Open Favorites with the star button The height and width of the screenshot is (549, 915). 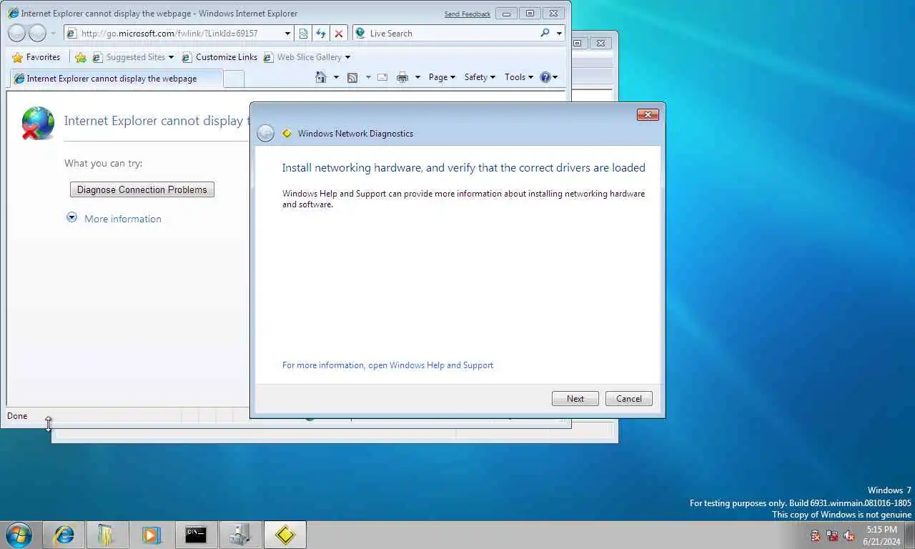[x=36, y=57]
